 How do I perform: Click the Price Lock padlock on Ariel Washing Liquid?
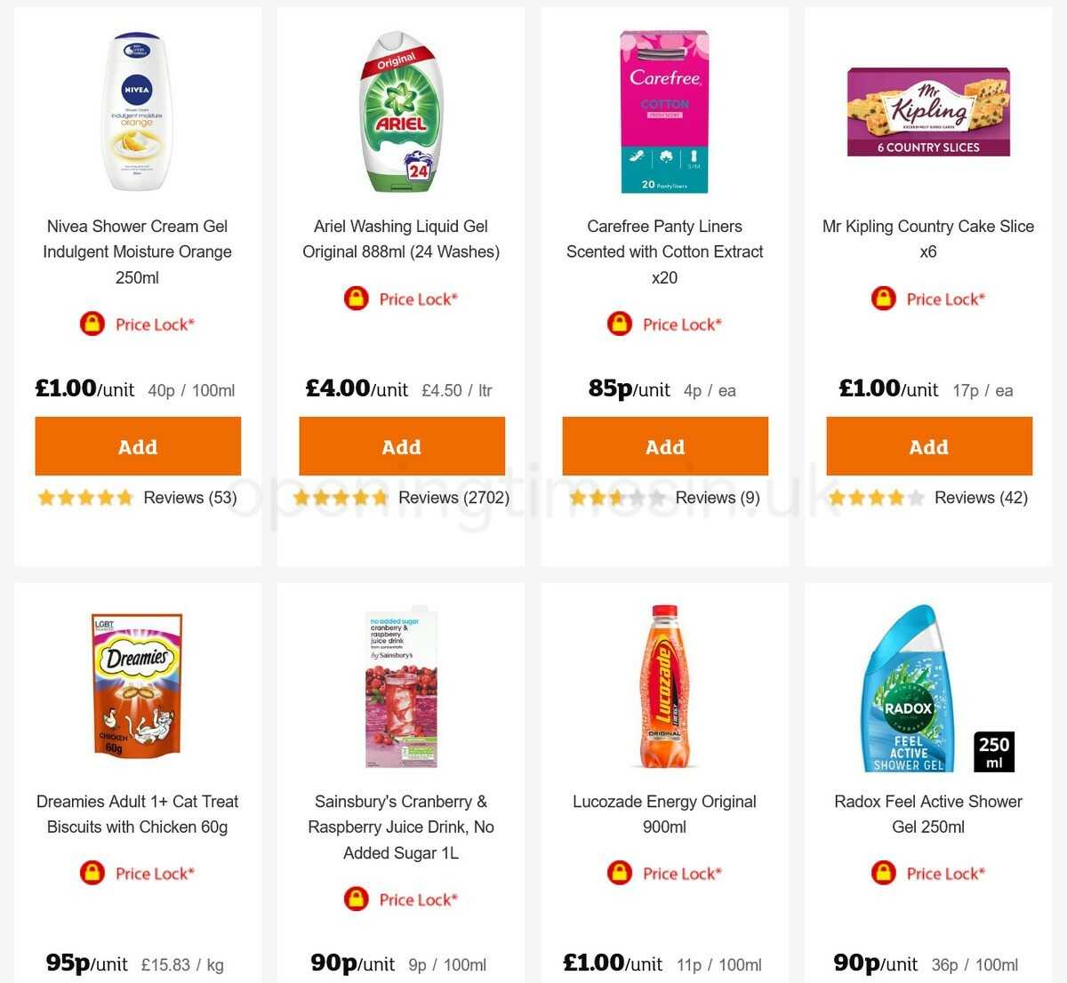point(355,299)
